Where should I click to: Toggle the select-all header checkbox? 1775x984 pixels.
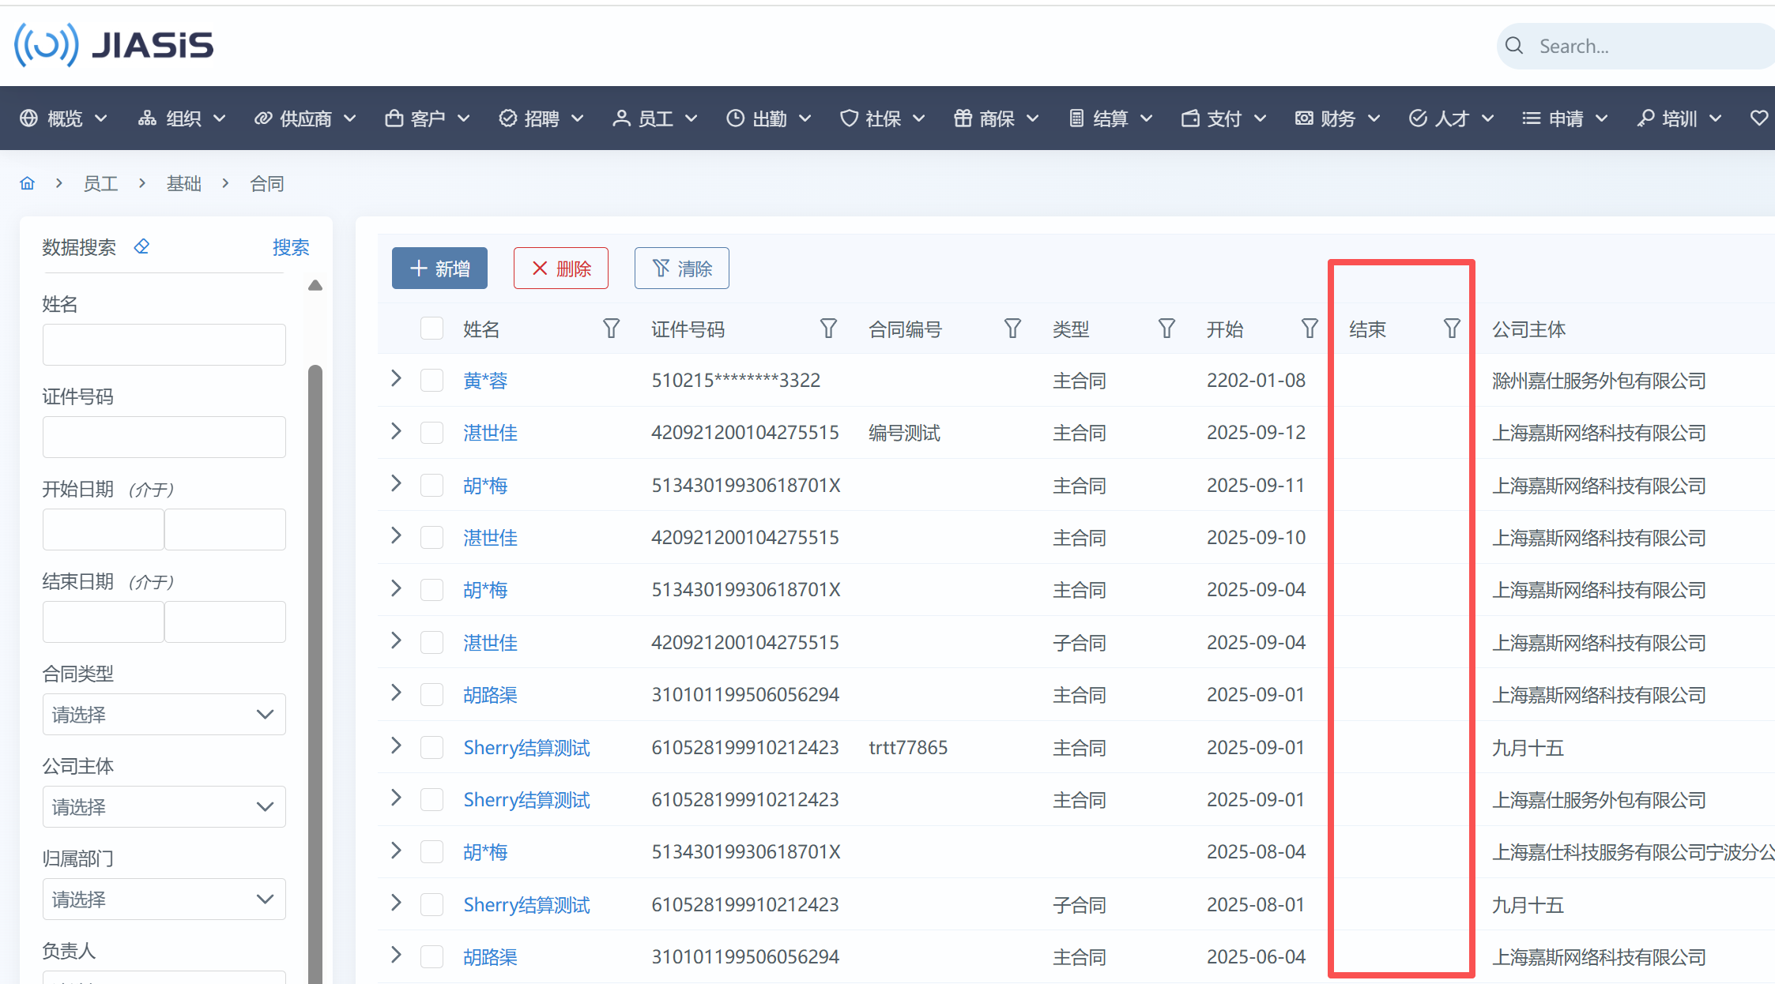(x=432, y=329)
